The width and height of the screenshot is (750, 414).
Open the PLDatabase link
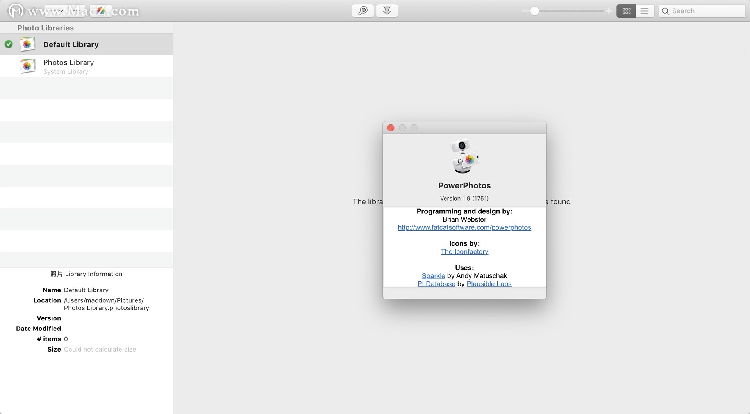point(436,284)
